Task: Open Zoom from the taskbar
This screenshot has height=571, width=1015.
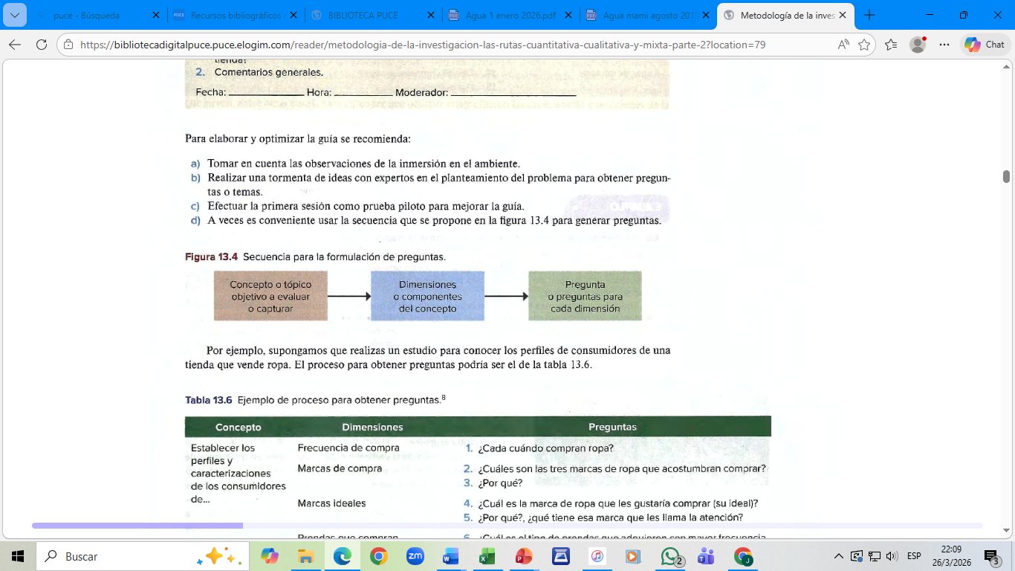Action: [x=415, y=556]
